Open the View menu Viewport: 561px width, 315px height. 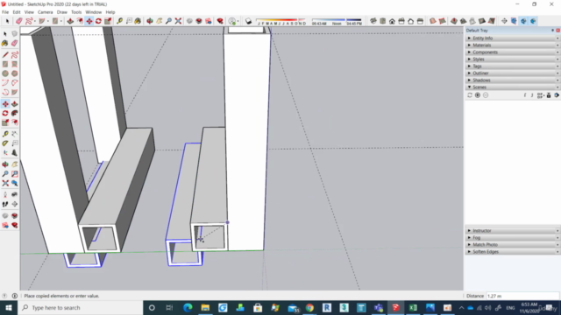29,12
